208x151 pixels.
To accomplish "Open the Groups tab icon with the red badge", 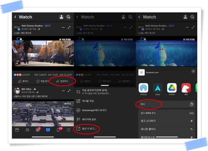I will coord(38,130).
